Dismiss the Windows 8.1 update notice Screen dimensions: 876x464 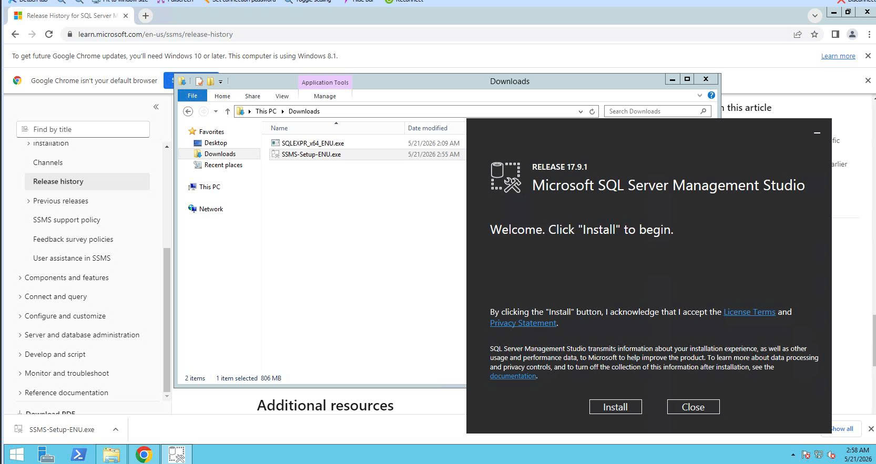(868, 56)
